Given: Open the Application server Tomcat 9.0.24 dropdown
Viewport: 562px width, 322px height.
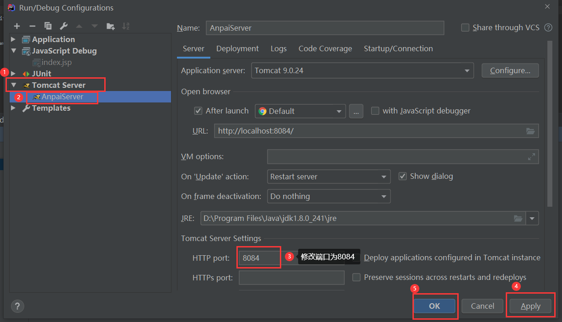Looking at the screenshot, I should pos(362,70).
